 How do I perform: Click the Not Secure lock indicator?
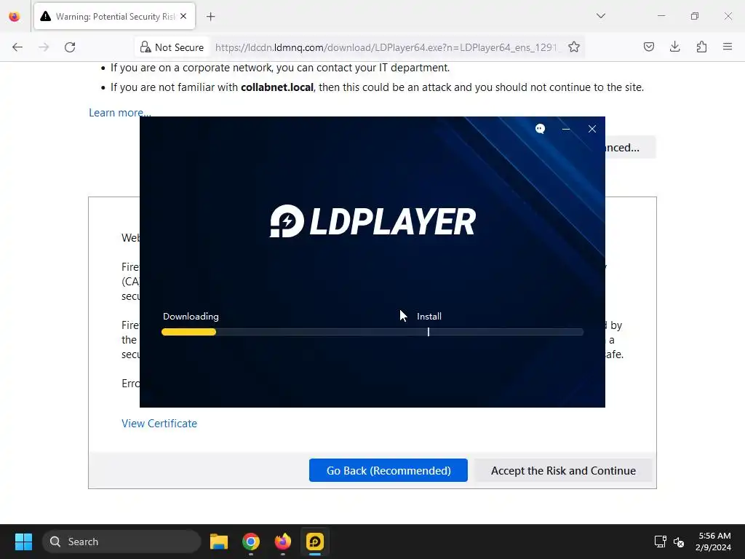coord(172,47)
